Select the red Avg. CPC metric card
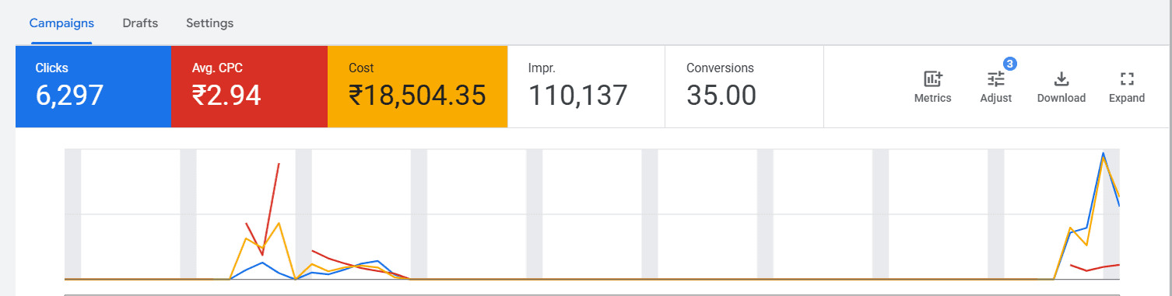Screen dimensions: 1172x296 [x=249, y=86]
